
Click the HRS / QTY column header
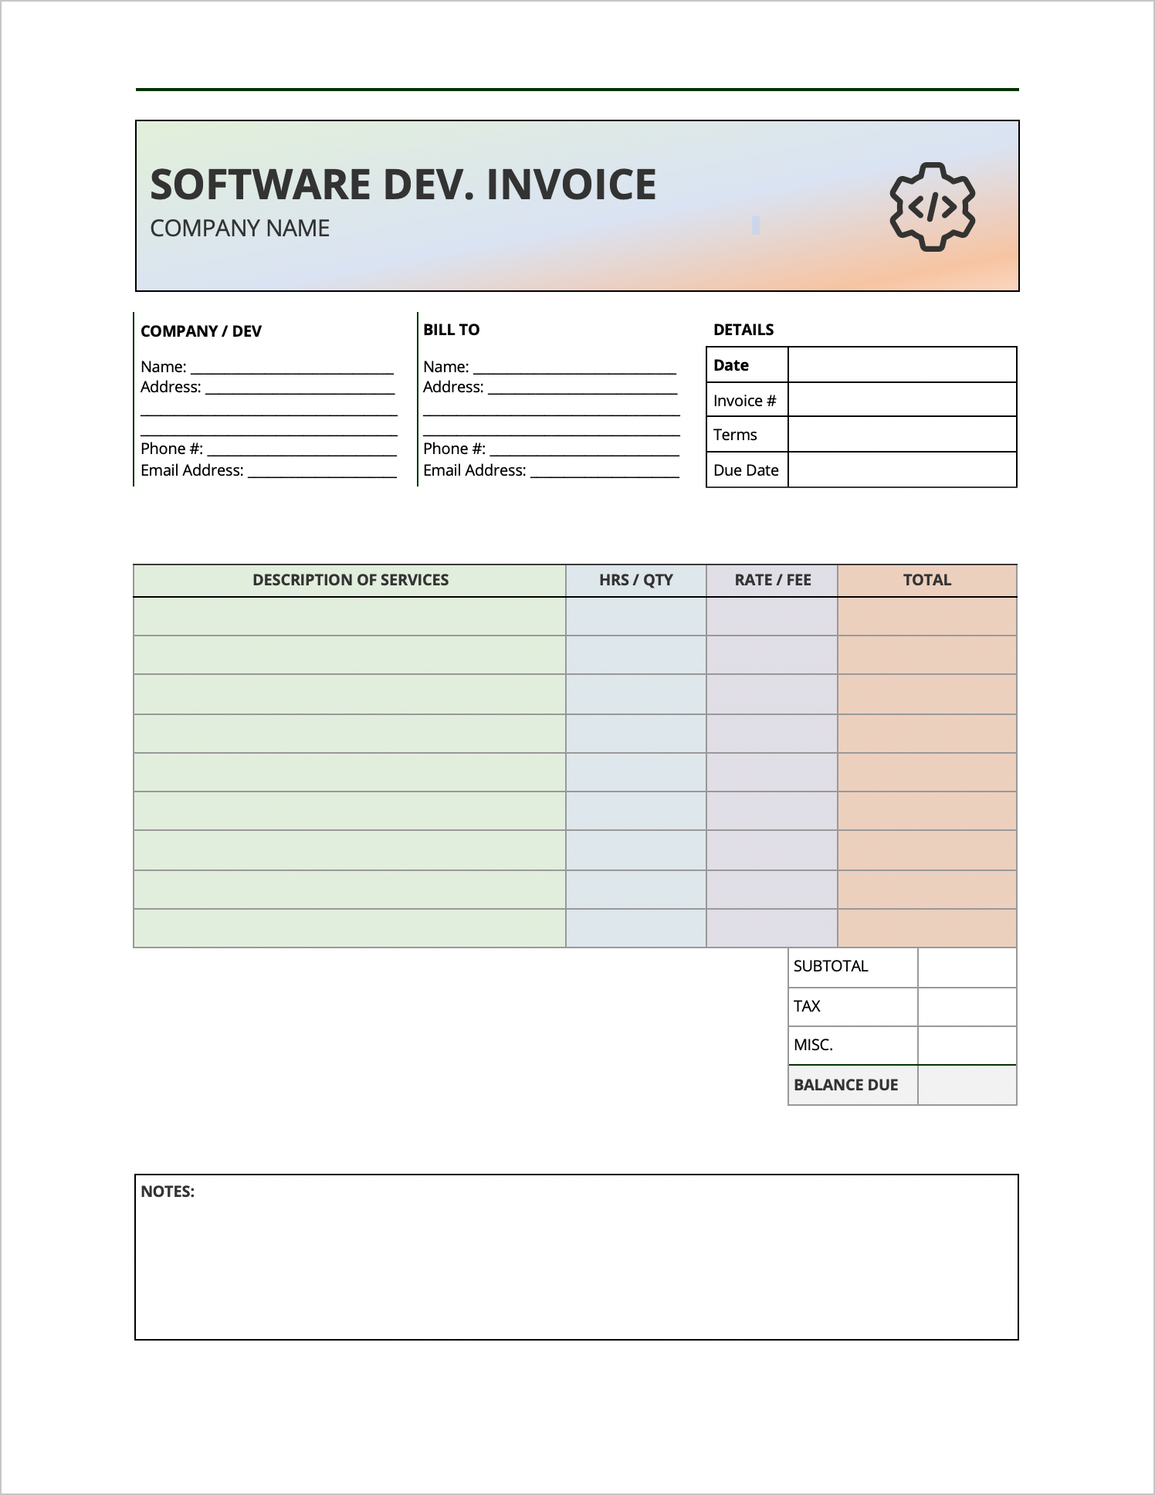pos(636,581)
